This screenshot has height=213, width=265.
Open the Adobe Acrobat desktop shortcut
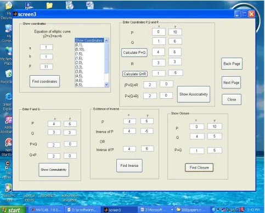point(8,120)
